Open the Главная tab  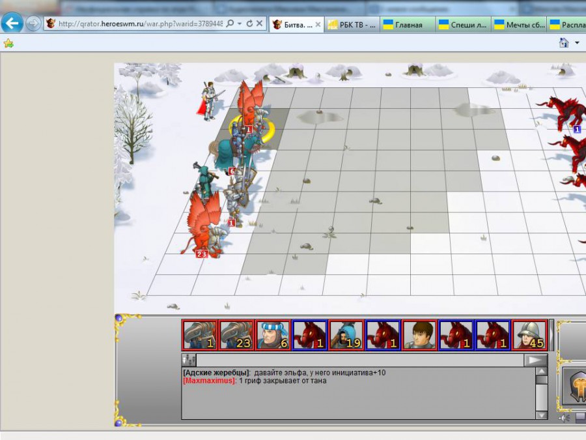pyautogui.click(x=408, y=25)
